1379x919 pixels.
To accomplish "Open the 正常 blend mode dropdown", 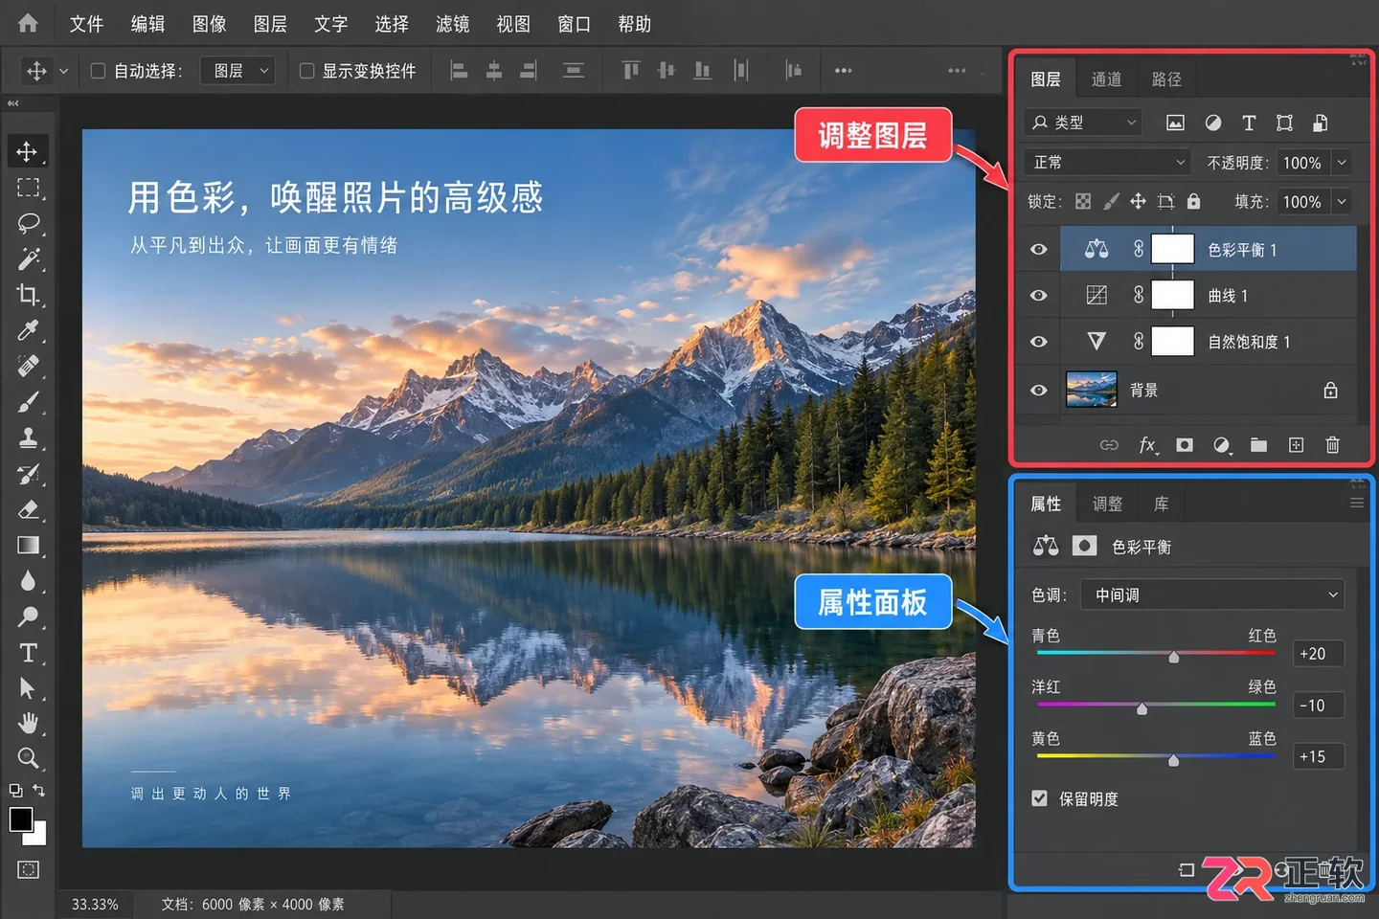I will (x=1106, y=163).
